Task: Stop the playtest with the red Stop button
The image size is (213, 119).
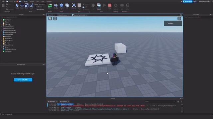Action: pos(110,6)
